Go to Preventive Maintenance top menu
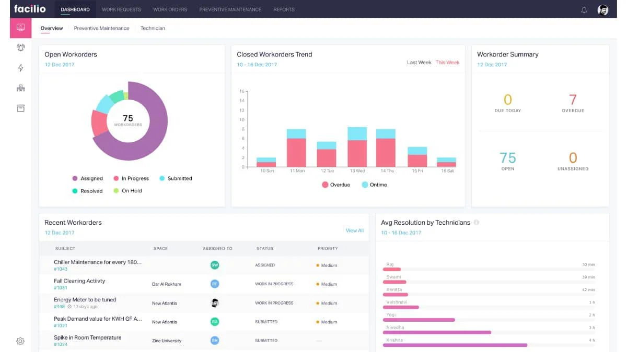The image size is (627, 352). click(x=230, y=9)
